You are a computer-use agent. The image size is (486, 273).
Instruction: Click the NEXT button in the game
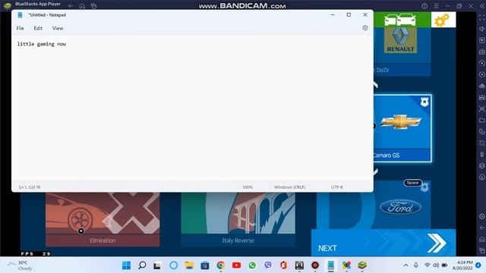coord(383,243)
